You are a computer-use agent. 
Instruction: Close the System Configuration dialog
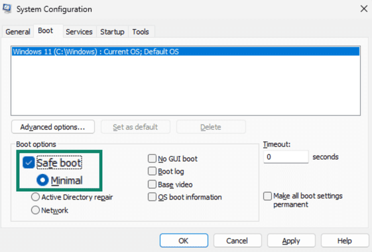pos(363,9)
